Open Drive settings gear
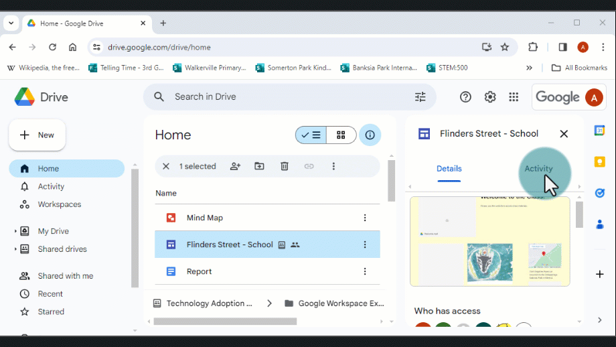 (490, 96)
